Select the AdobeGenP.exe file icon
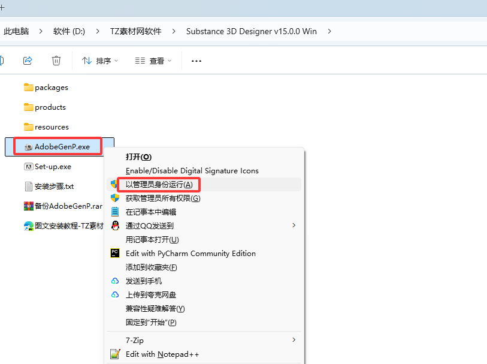This screenshot has width=487, height=364. pyautogui.click(x=29, y=147)
